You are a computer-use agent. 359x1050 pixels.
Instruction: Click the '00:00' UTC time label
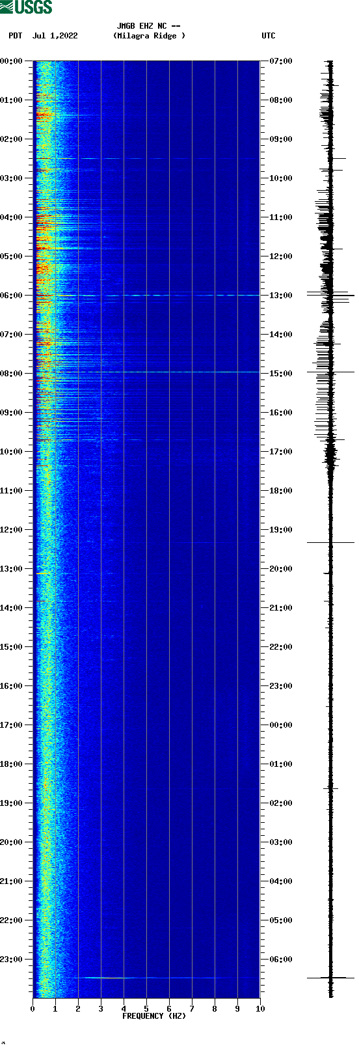tap(281, 725)
